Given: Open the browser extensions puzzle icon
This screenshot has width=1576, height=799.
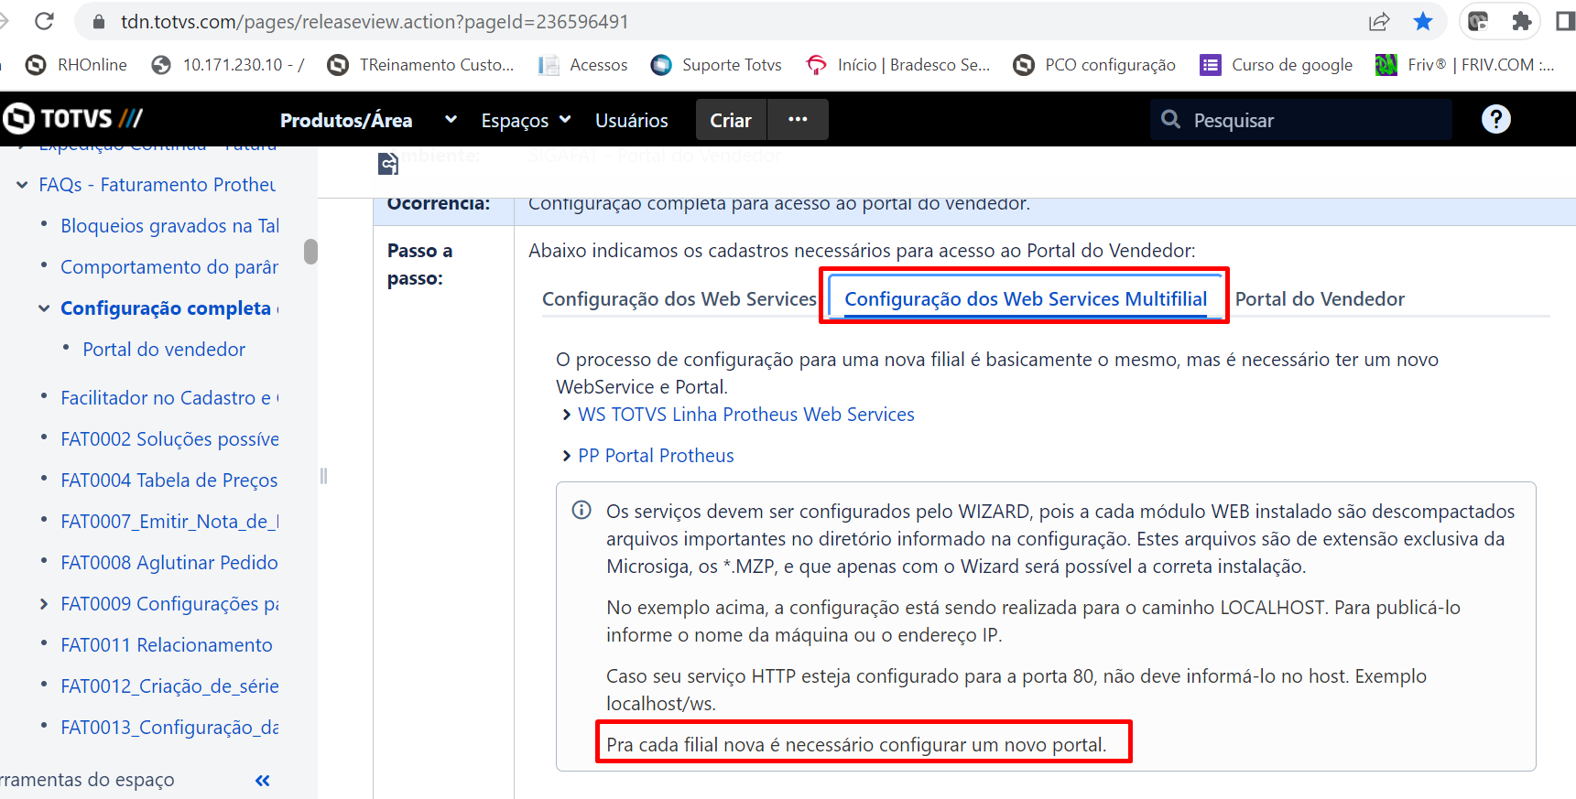Looking at the screenshot, I should tap(1522, 21).
